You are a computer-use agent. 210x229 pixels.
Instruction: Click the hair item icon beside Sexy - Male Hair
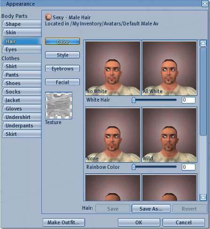point(48,17)
